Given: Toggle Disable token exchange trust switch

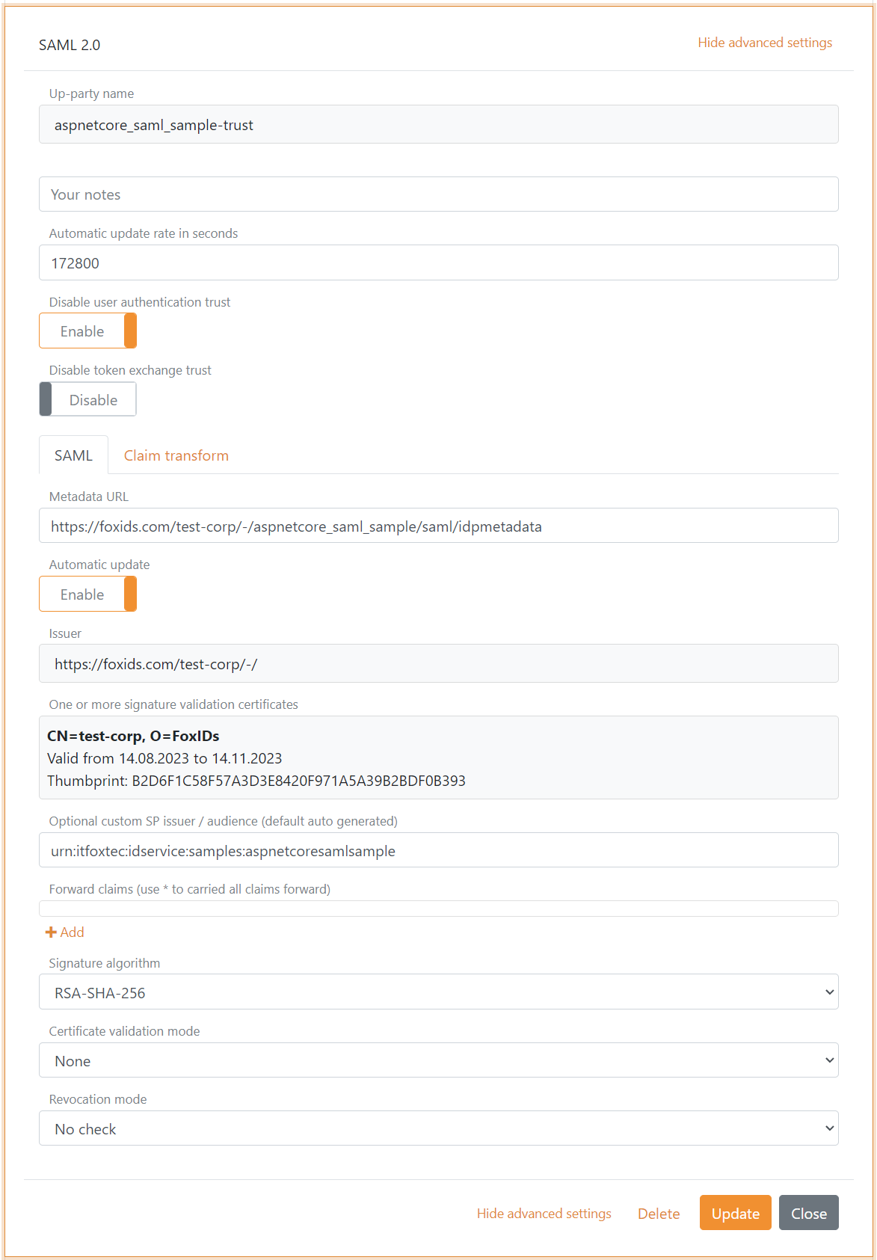Looking at the screenshot, I should point(87,399).
